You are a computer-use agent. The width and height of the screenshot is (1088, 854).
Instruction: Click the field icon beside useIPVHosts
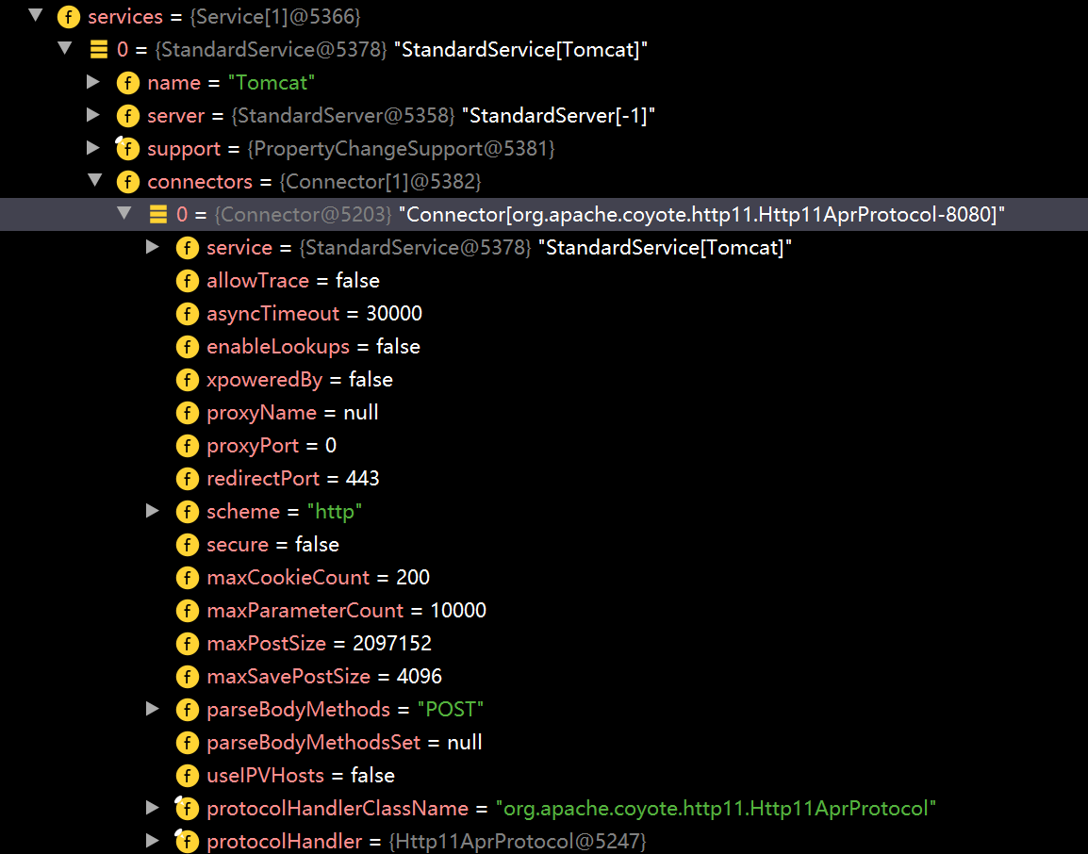coord(188,775)
